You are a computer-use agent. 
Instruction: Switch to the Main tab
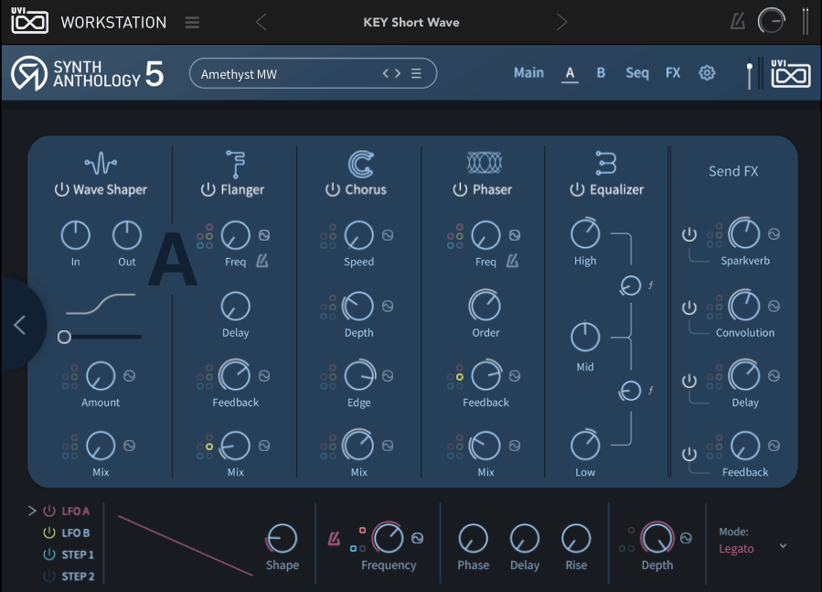point(528,73)
